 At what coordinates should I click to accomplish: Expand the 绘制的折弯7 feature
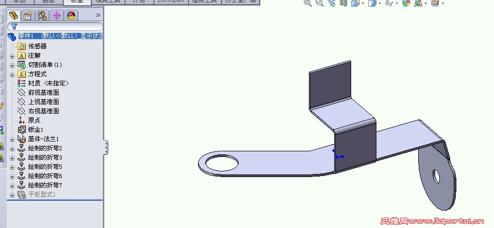pos(12,186)
